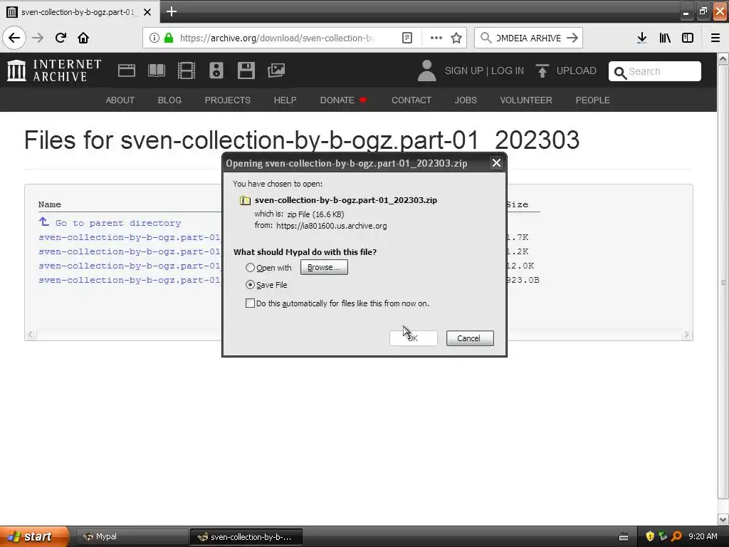The image size is (729, 547).
Task: Close the sven-collection browser tab
Action: coord(147,12)
